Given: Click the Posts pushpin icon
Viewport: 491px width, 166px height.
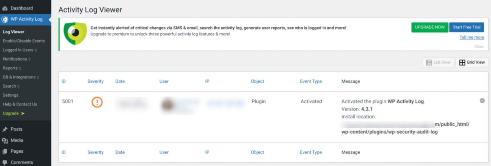Looking at the screenshot, I should point(5,129).
